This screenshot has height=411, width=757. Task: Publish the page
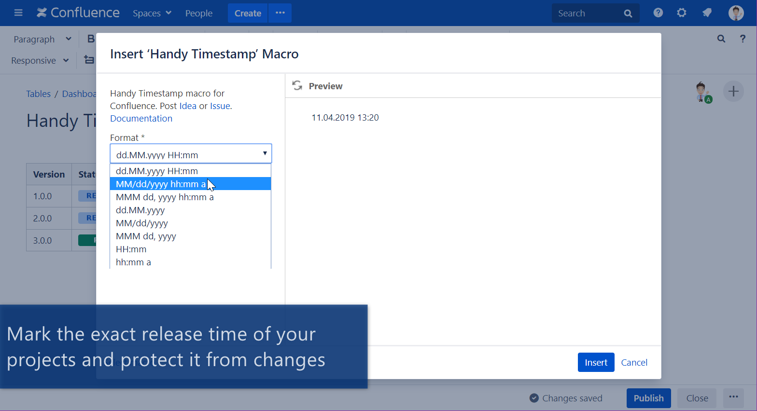648,398
